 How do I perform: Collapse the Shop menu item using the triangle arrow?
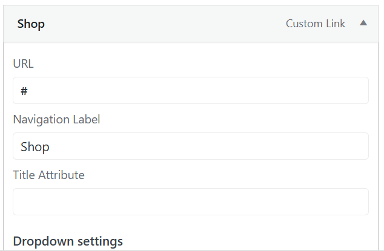[x=363, y=23]
